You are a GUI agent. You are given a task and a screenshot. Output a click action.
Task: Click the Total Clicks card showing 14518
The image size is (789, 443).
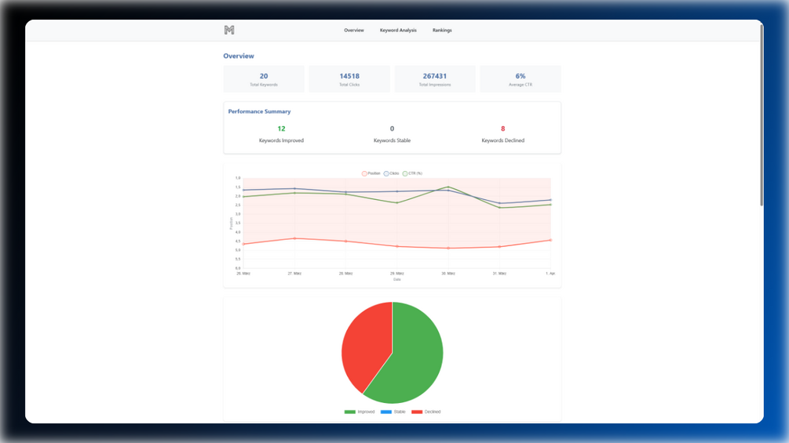(349, 79)
